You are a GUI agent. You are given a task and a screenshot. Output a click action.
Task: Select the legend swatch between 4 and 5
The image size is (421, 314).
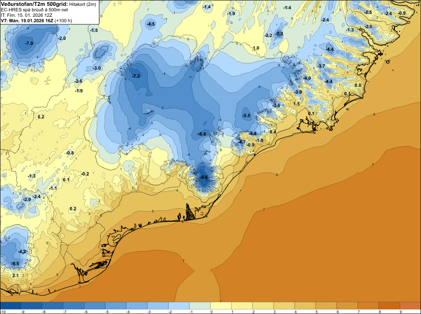coord(305,306)
